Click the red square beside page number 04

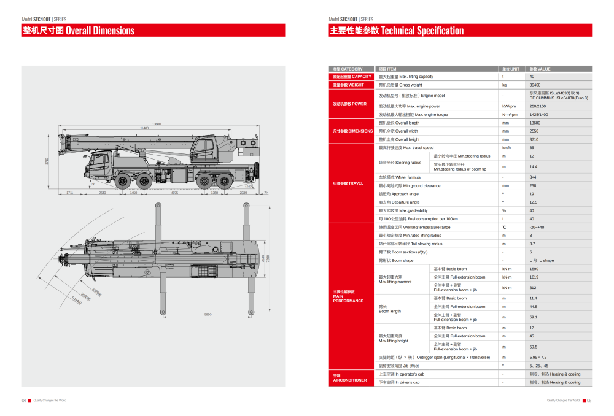click(29, 401)
